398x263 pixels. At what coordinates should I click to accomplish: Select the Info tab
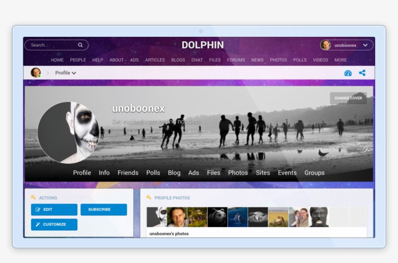(104, 173)
